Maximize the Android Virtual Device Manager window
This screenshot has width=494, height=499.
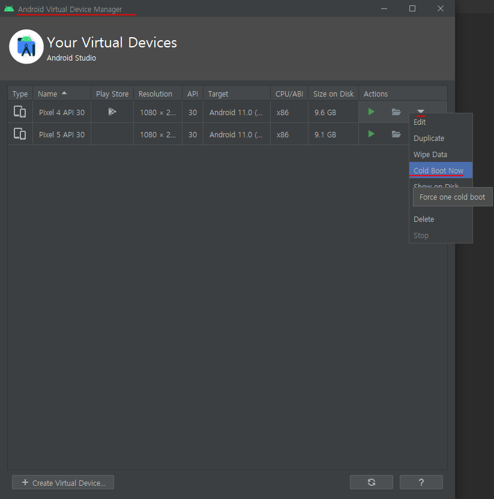(412, 8)
